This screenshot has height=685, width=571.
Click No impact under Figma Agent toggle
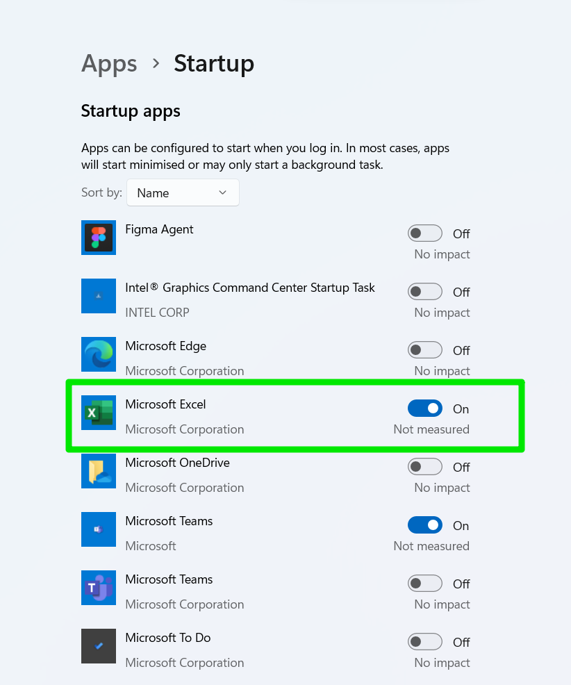pyautogui.click(x=442, y=254)
